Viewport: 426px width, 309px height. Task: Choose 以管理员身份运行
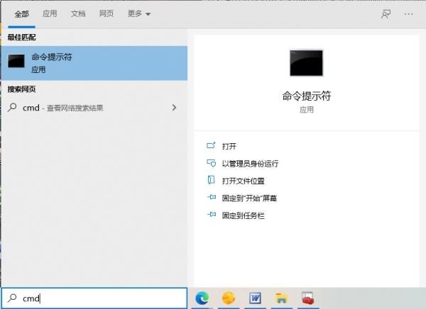(x=249, y=164)
